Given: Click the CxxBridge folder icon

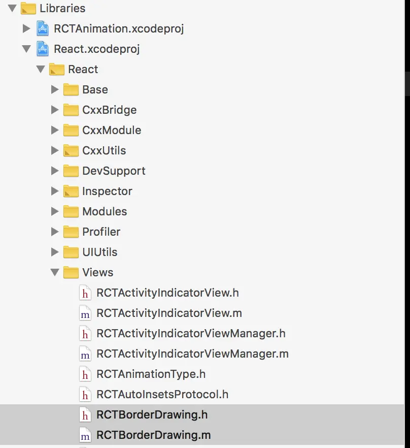Looking at the screenshot, I should (x=71, y=110).
